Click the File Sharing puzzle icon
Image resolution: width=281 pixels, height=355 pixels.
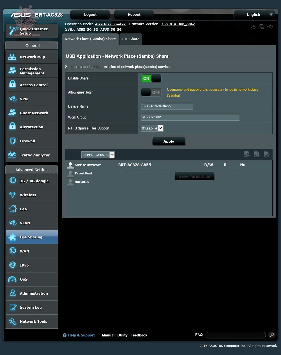click(13, 237)
